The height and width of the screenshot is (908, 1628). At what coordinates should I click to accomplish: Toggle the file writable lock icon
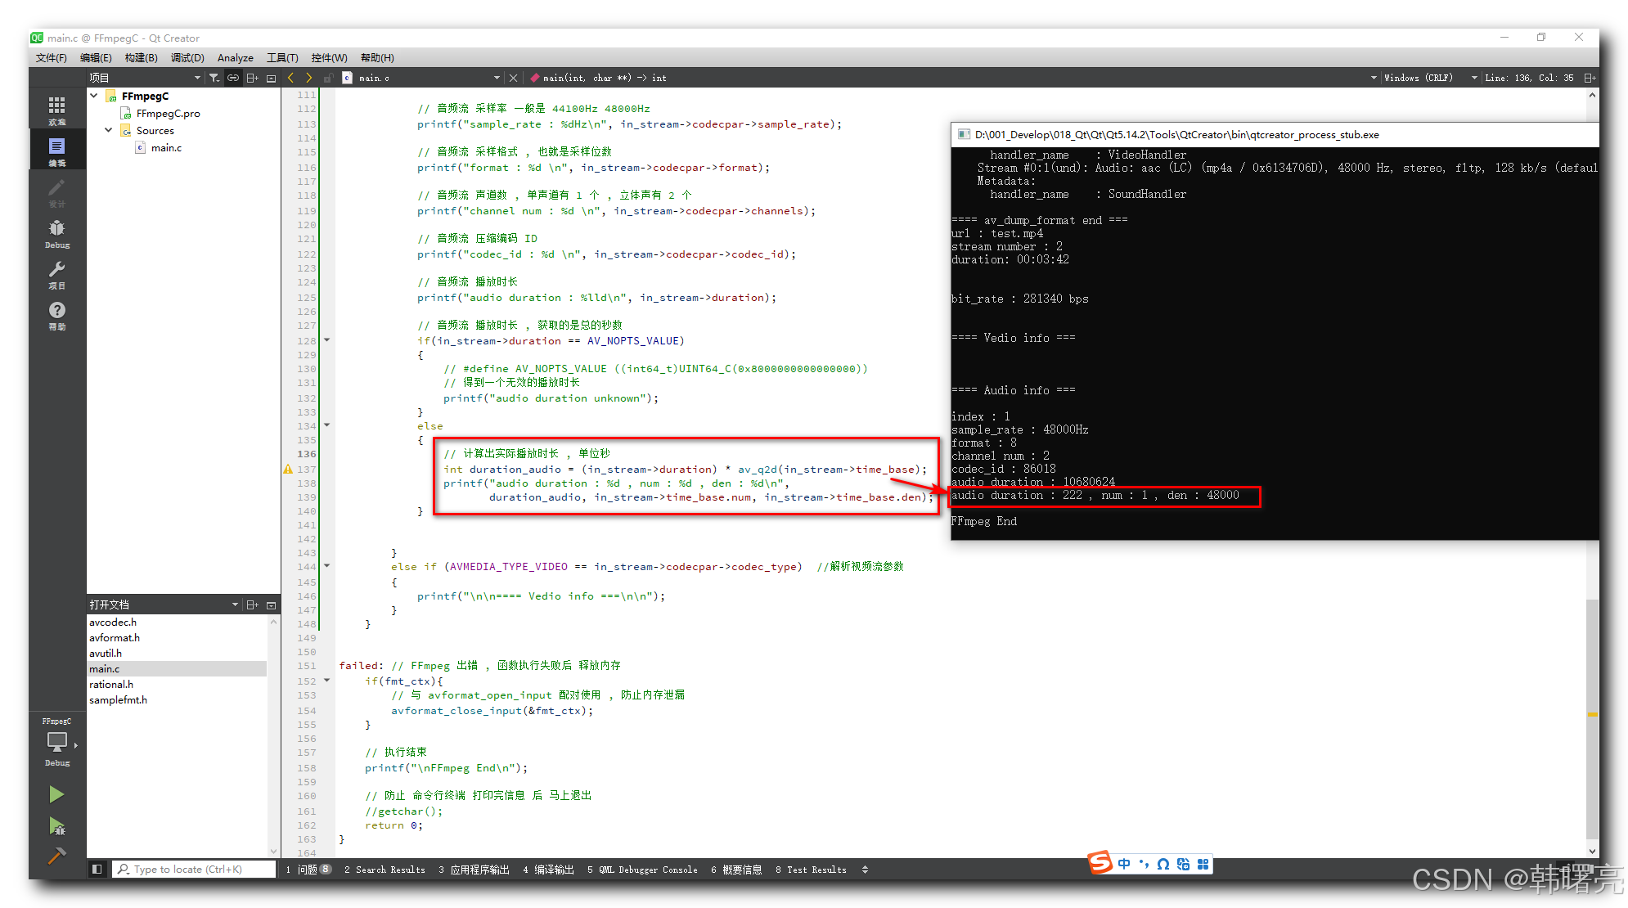328,78
